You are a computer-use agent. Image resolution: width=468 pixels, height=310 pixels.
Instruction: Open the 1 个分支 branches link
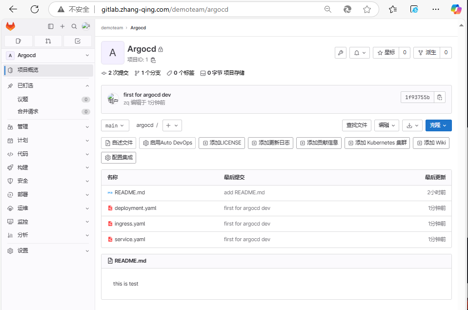(148, 73)
